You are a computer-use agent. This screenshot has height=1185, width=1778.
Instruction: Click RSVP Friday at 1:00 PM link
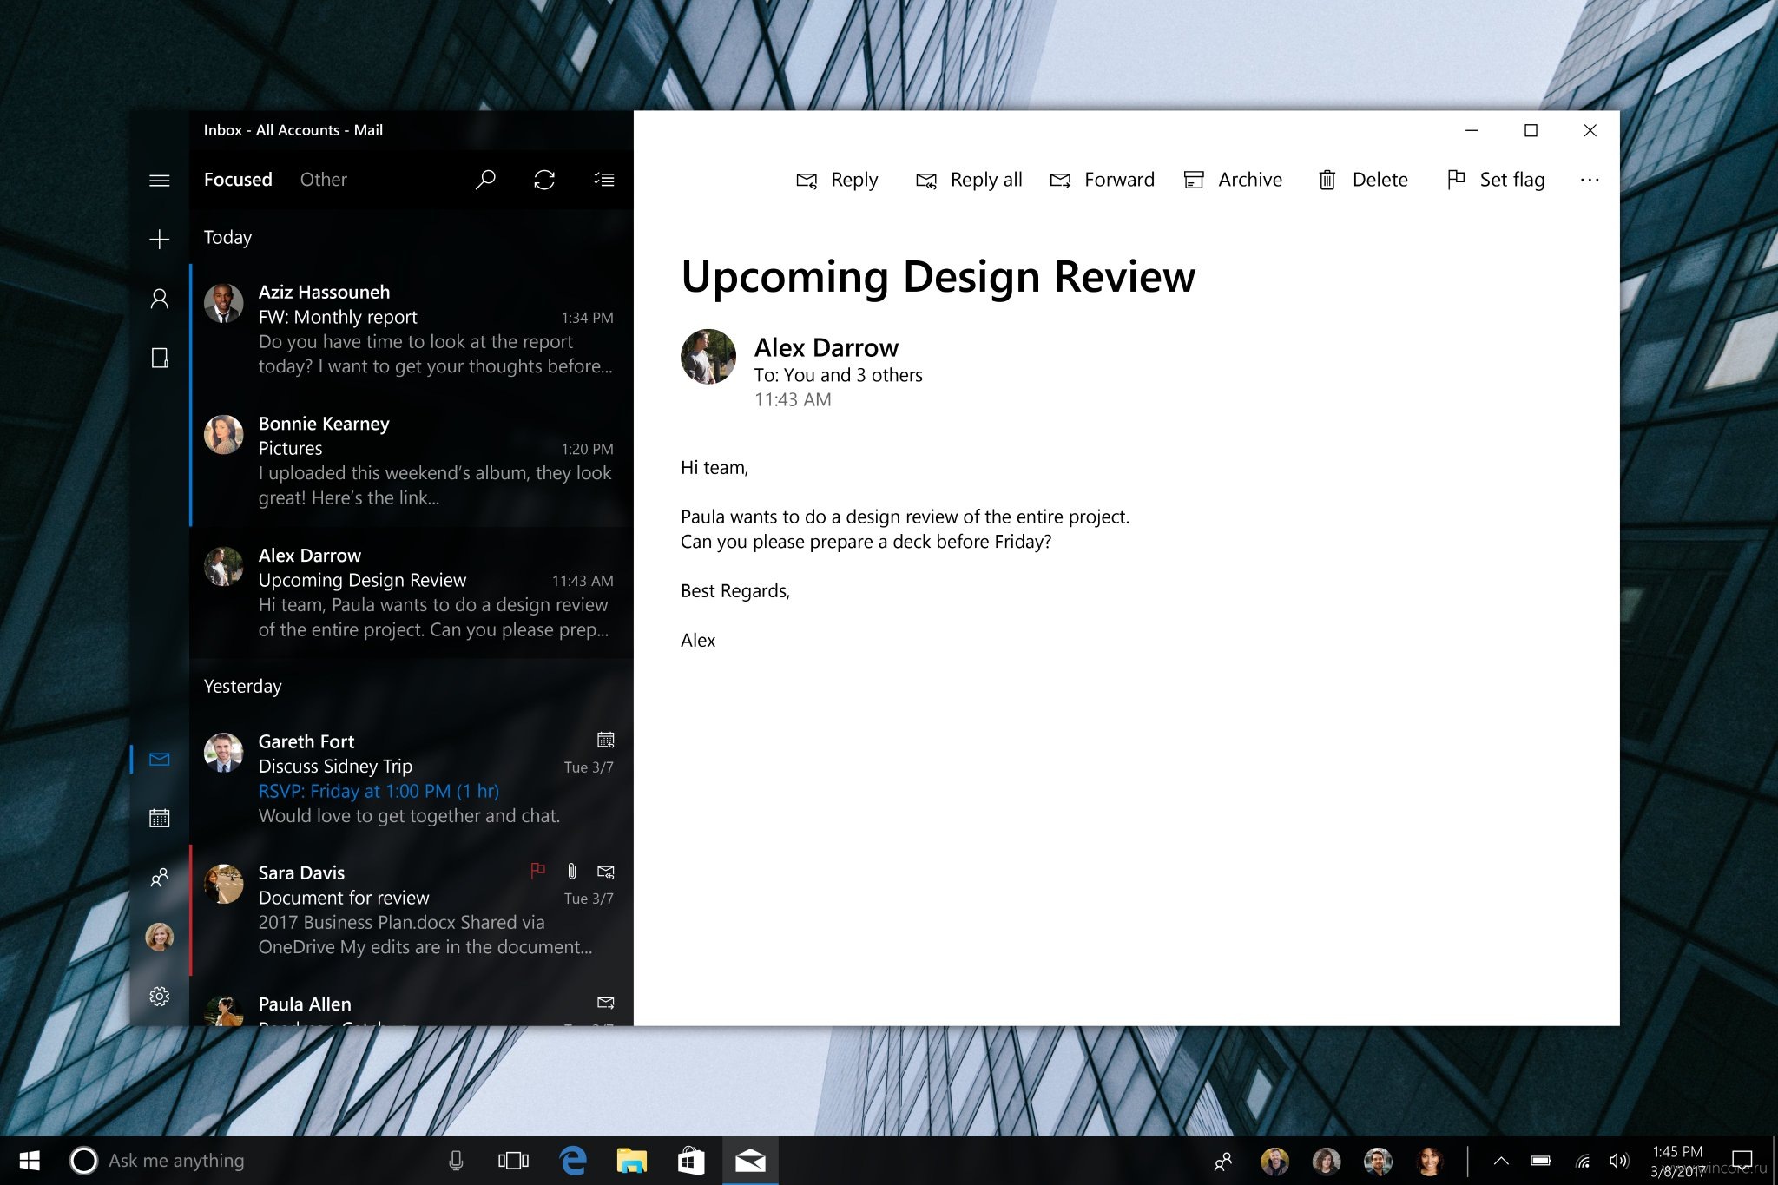tap(379, 791)
